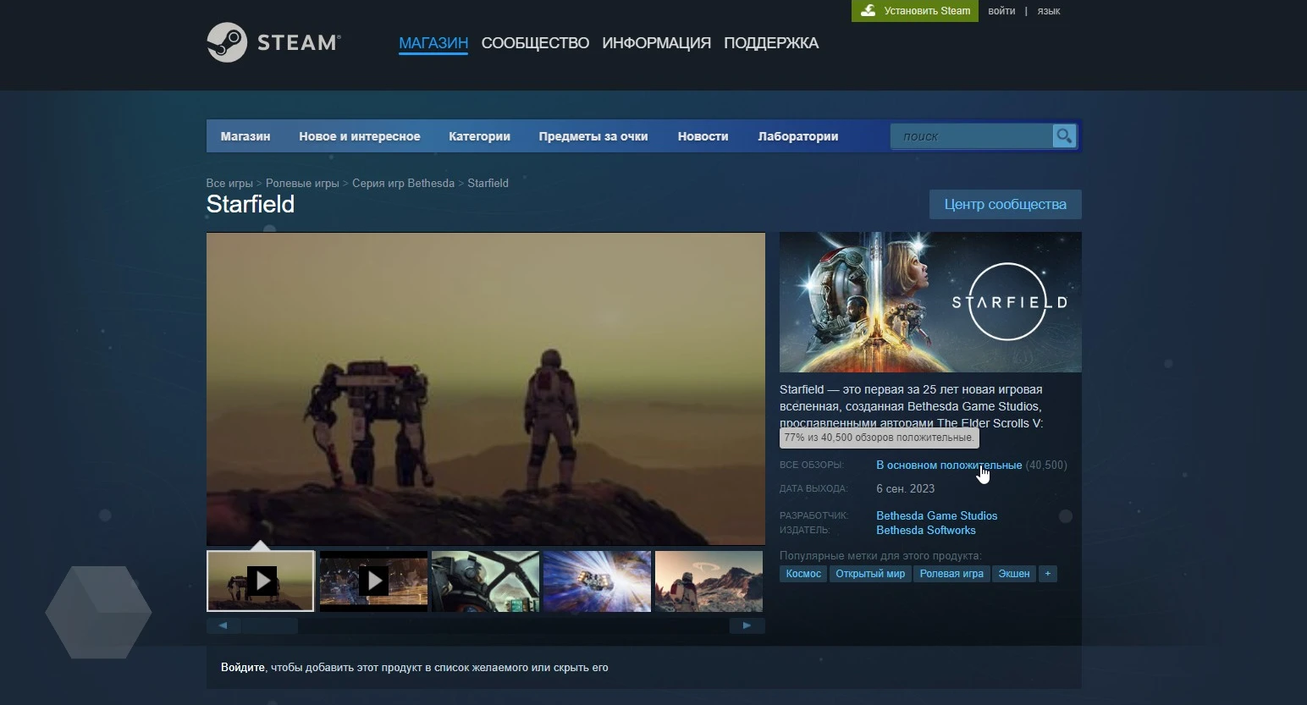Click the войти login link
The image size is (1307, 705).
coord(1001,11)
